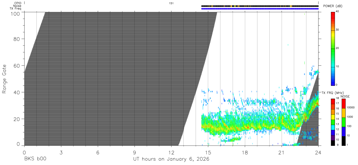Click the NOISE level color scale bar
Image resolution: width=358 pixels, height=165 pixels.
pyautogui.click(x=344, y=122)
